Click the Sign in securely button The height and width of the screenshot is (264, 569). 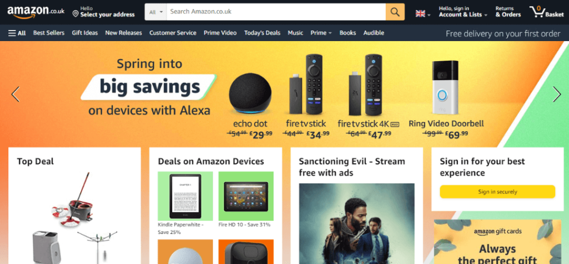coord(497,192)
